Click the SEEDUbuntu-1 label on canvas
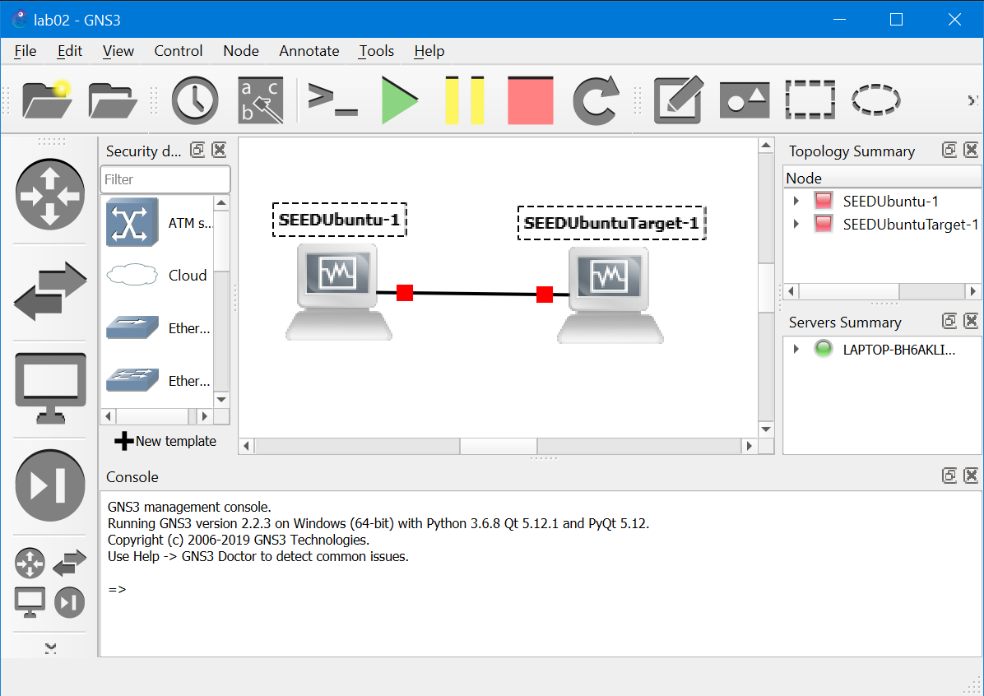This screenshot has height=696, width=984. (x=340, y=220)
